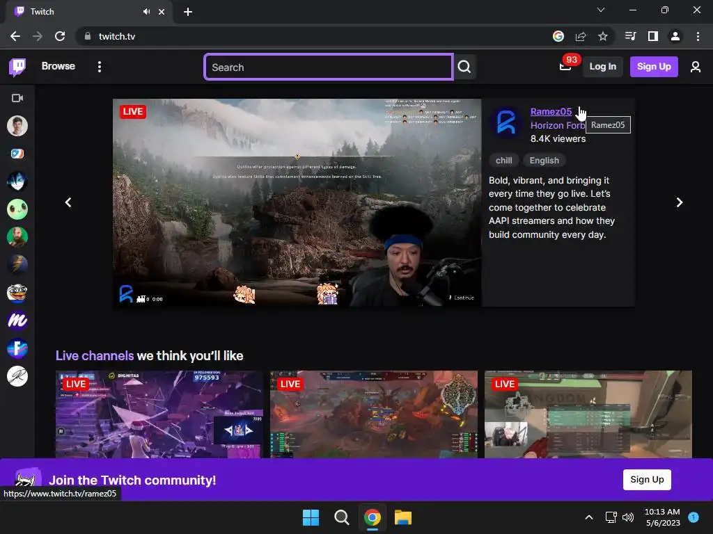The image size is (713, 534).
Task: Click the Ramez05 channel avatar logo
Action: 506,122
